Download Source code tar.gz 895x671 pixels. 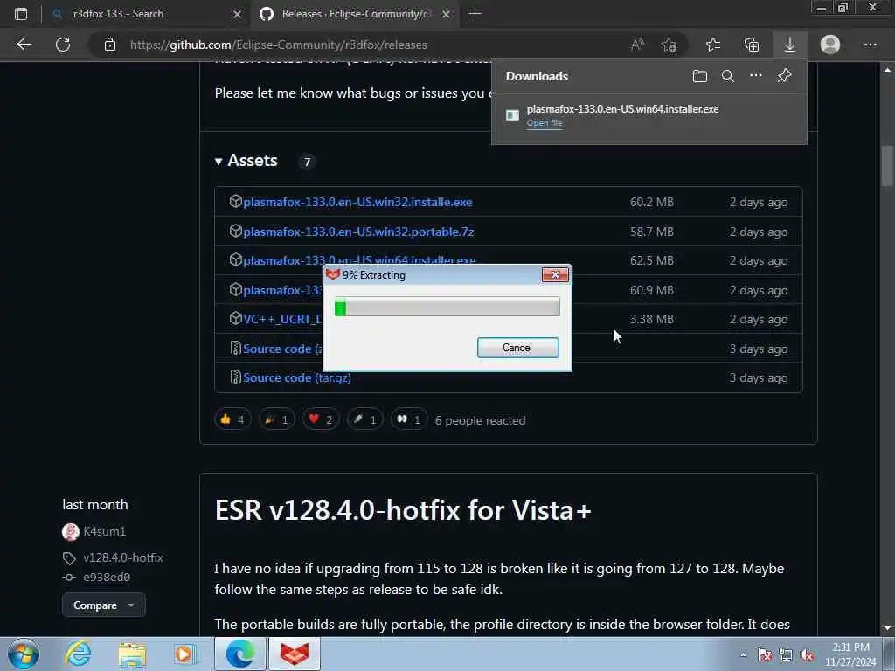click(x=297, y=377)
